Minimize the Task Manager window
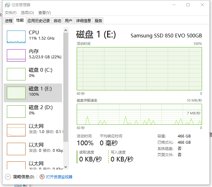The height and width of the screenshot is (187, 212). [174, 5]
